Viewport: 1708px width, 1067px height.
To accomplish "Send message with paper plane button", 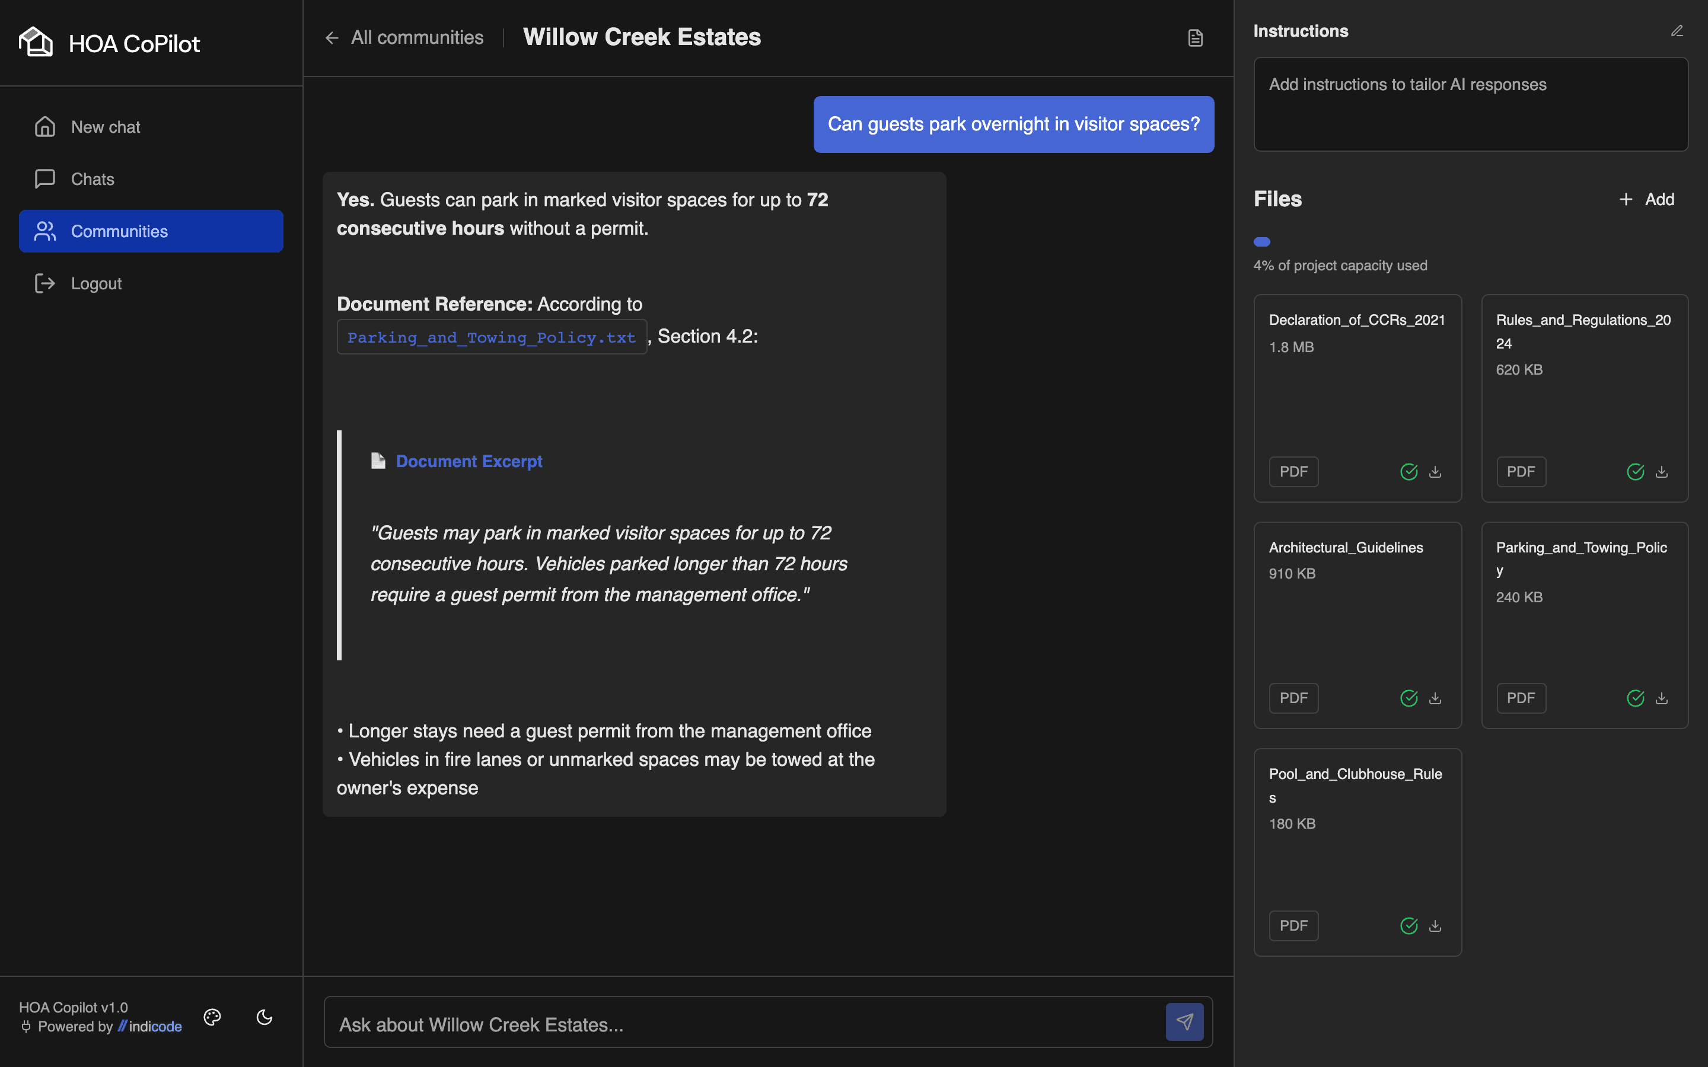I will [x=1184, y=1022].
